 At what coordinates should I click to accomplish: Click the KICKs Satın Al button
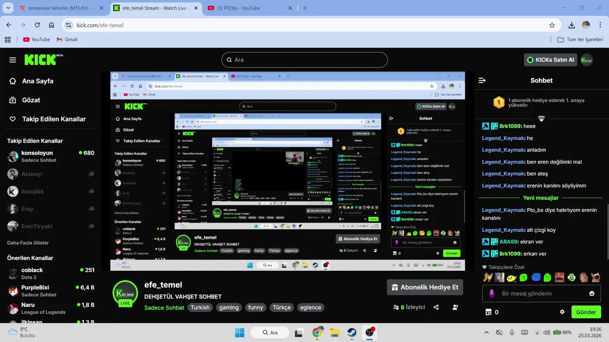[x=550, y=60]
